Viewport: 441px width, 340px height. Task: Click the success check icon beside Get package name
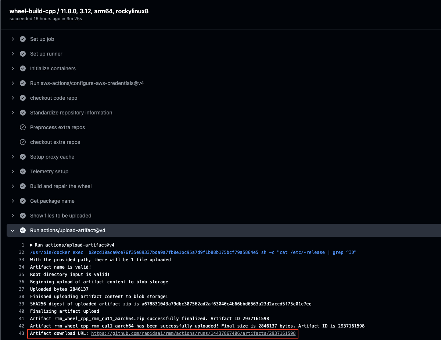click(23, 201)
